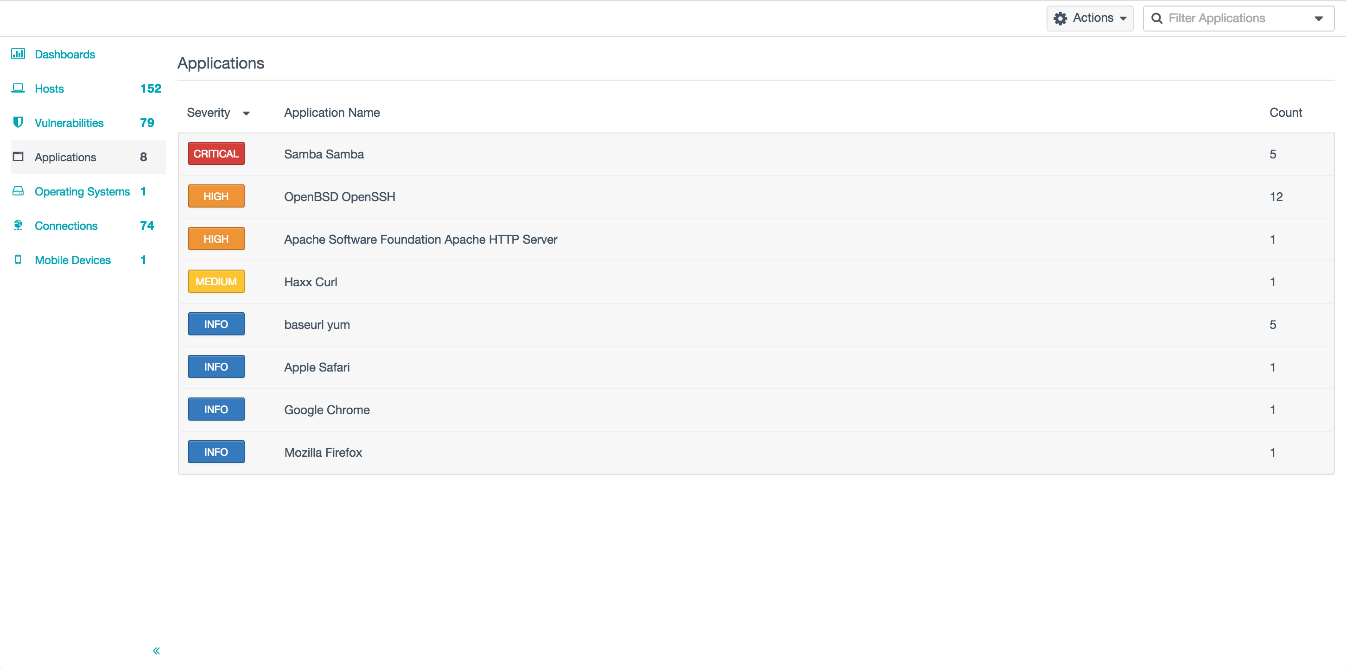Click the Operating Systems drive icon

pyautogui.click(x=18, y=191)
